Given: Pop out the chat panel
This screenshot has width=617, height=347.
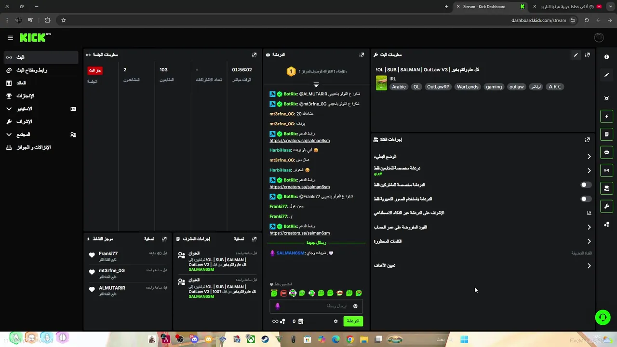Looking at the screenshot, I should click(362, 55).
